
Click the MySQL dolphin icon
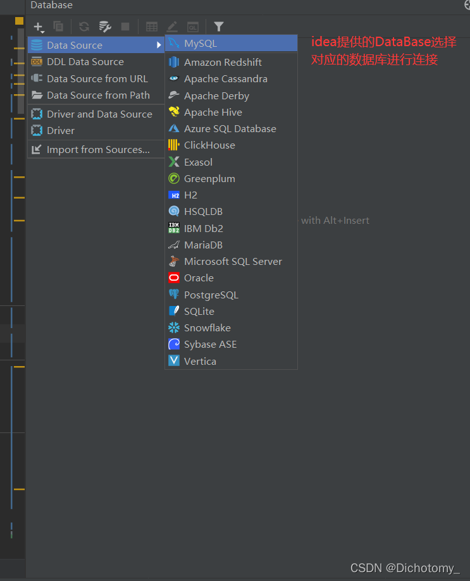click(174, 43)
